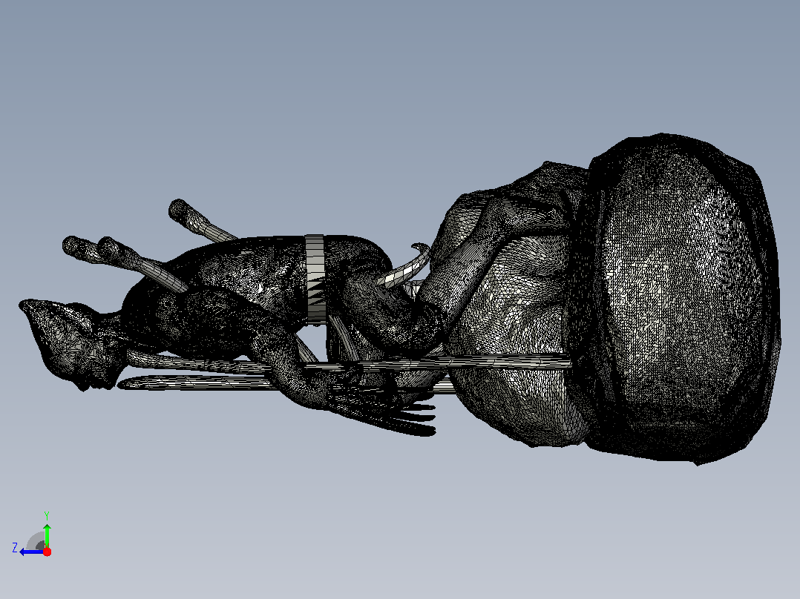Select the light banded belt ring on figure
Viewport: 800px width, 599px height.
click(315, 278)
